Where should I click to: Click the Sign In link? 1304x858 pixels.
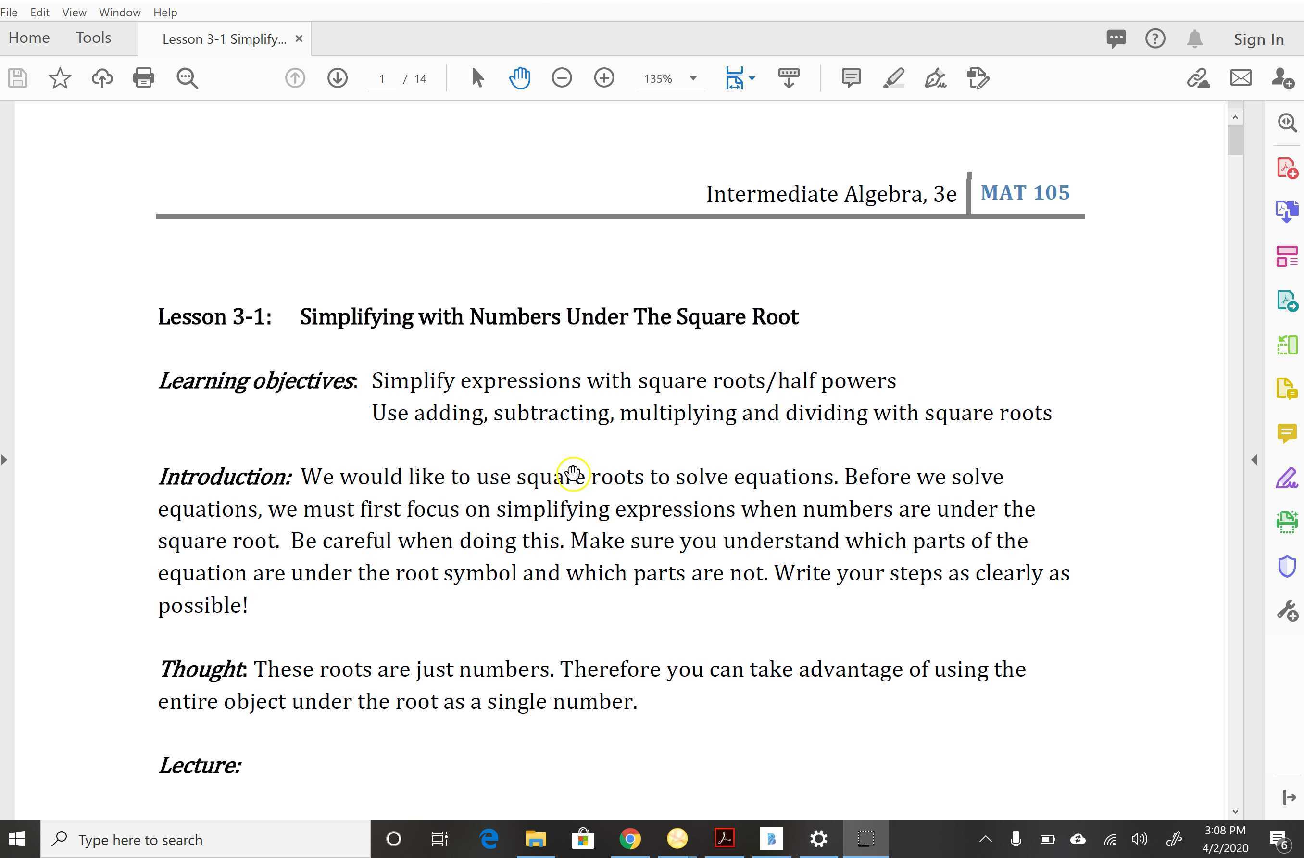1258,39
